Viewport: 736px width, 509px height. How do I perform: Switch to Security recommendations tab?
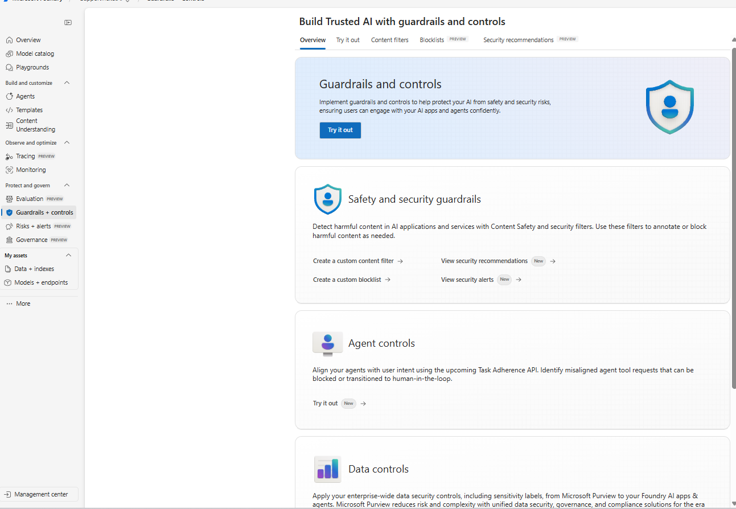click(x=518, y=40)
